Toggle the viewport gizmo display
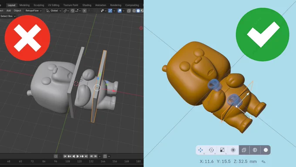This screenshot has width=296, height=167. (x=110, y=11)
